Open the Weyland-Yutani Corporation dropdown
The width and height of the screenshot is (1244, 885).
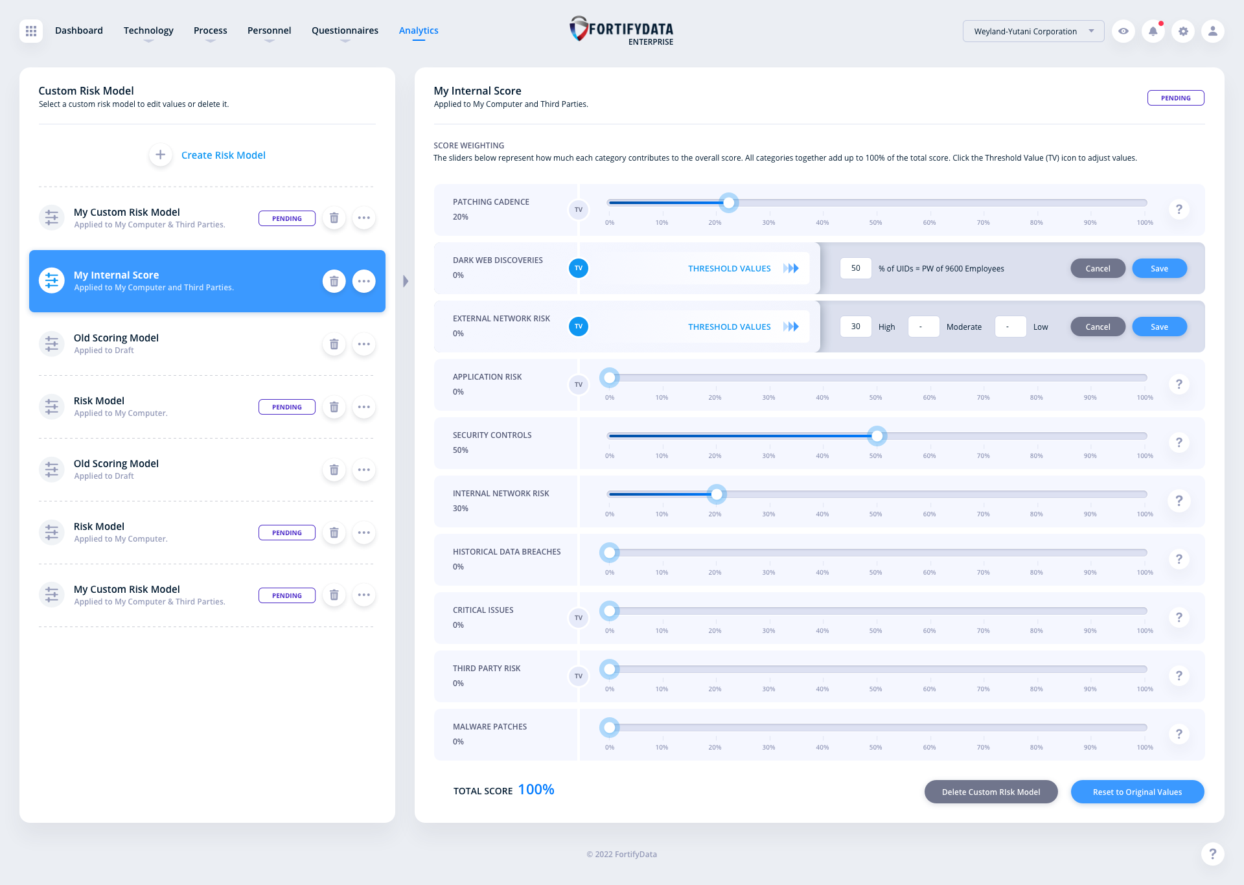coord(1033,30)
